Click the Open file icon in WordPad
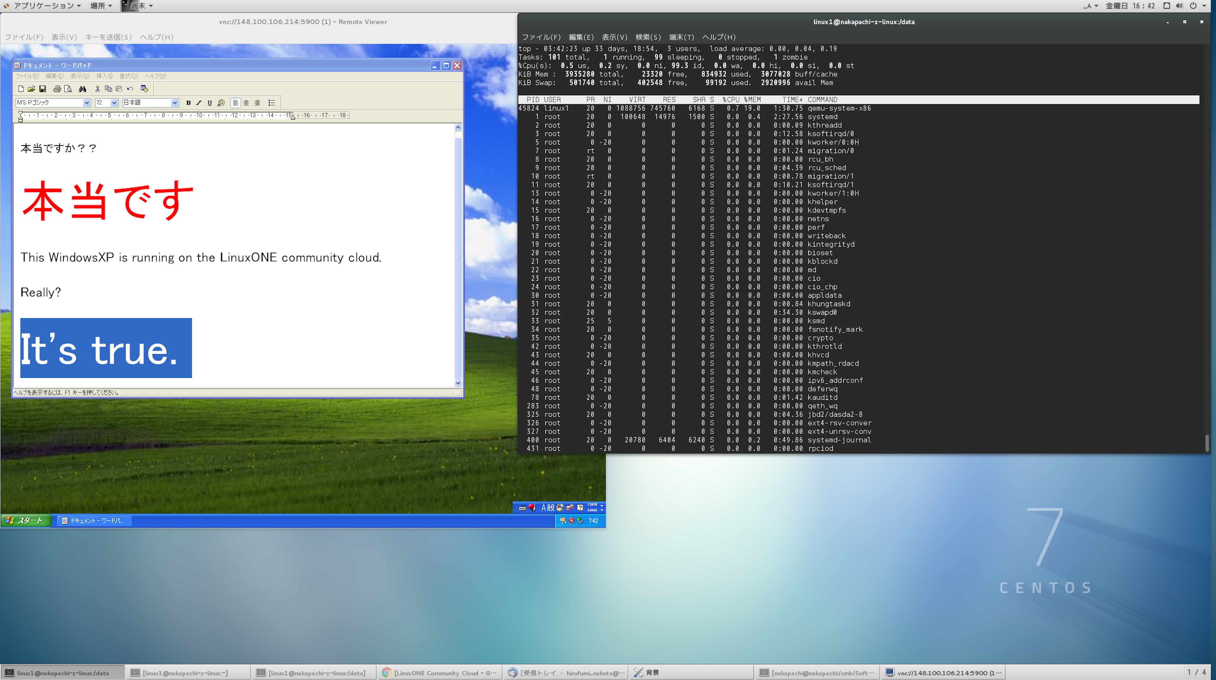This screenshot has height=680, width=1216. click(31, 89)
